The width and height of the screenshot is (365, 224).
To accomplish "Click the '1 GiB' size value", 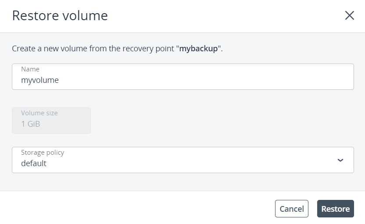I will [31, 124].
